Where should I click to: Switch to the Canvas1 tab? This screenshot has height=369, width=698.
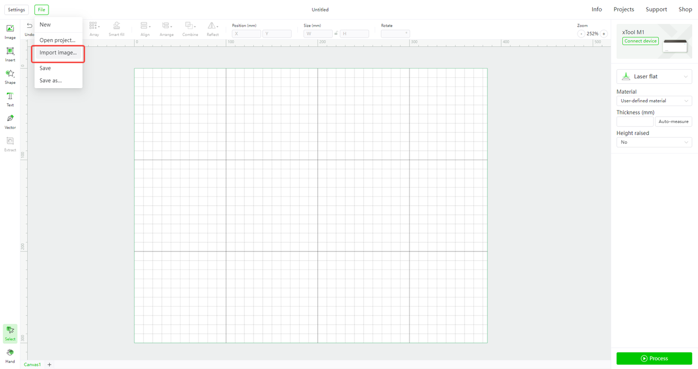coord(32,365)
